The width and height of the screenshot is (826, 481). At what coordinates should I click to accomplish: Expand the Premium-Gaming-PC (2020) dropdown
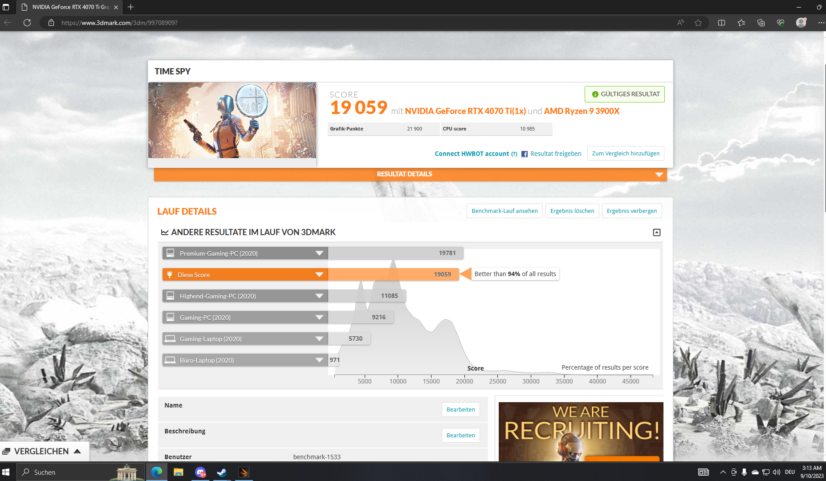319,253
